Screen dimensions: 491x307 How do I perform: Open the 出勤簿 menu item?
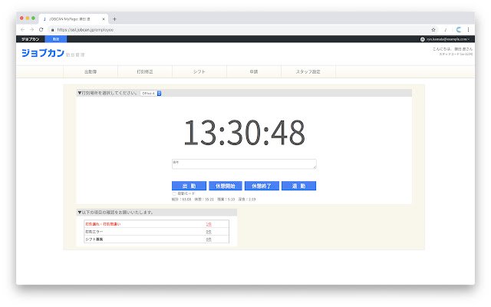pyautogui.click(x=91, y=71)
